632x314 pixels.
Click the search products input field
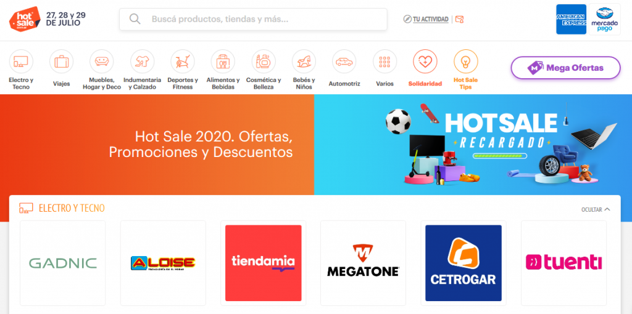(x=253, y=19)
